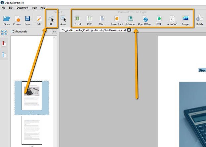206x147 pixels.
Task: Close the open PDF document tab
Action: [129, 30]
